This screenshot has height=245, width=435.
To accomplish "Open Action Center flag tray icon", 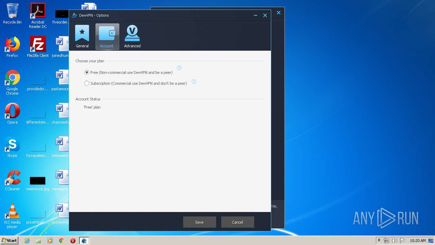I will pos(403,241).
